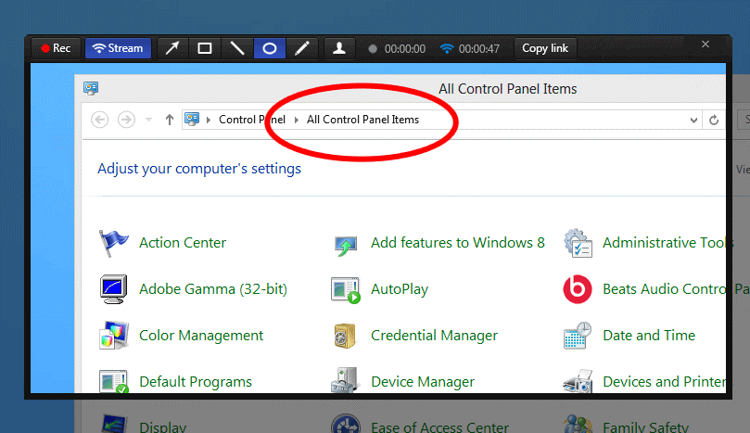Viewport: 750px width, 433px height.
Task: Go back in Control Panel navigation
Action: 99,120
